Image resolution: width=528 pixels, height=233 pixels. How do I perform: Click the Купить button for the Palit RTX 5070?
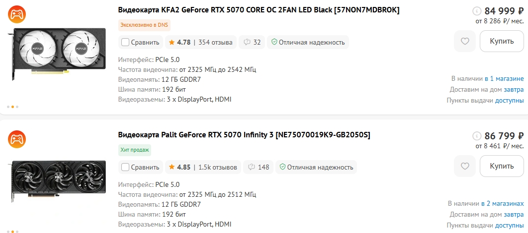pyautogui.click(x=502, y=166)
